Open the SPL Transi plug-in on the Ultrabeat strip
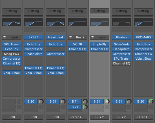The image size is (155, 123). tap(121, 59)
